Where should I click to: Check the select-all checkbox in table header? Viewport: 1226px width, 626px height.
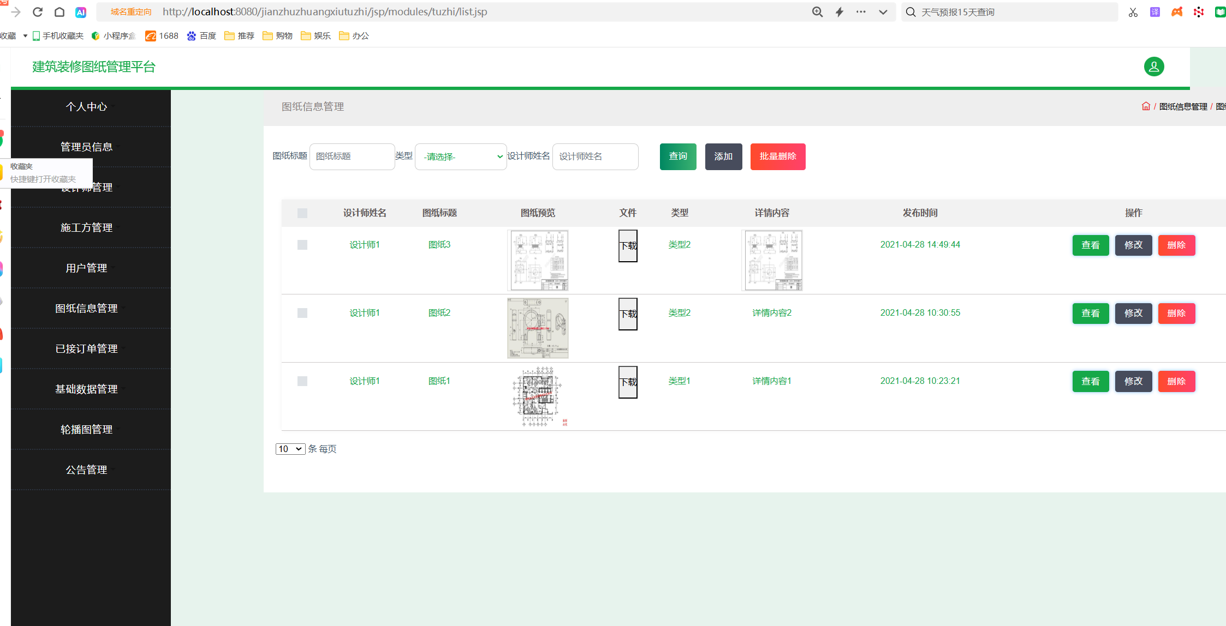pyautogui.click(x=302, y=213)
